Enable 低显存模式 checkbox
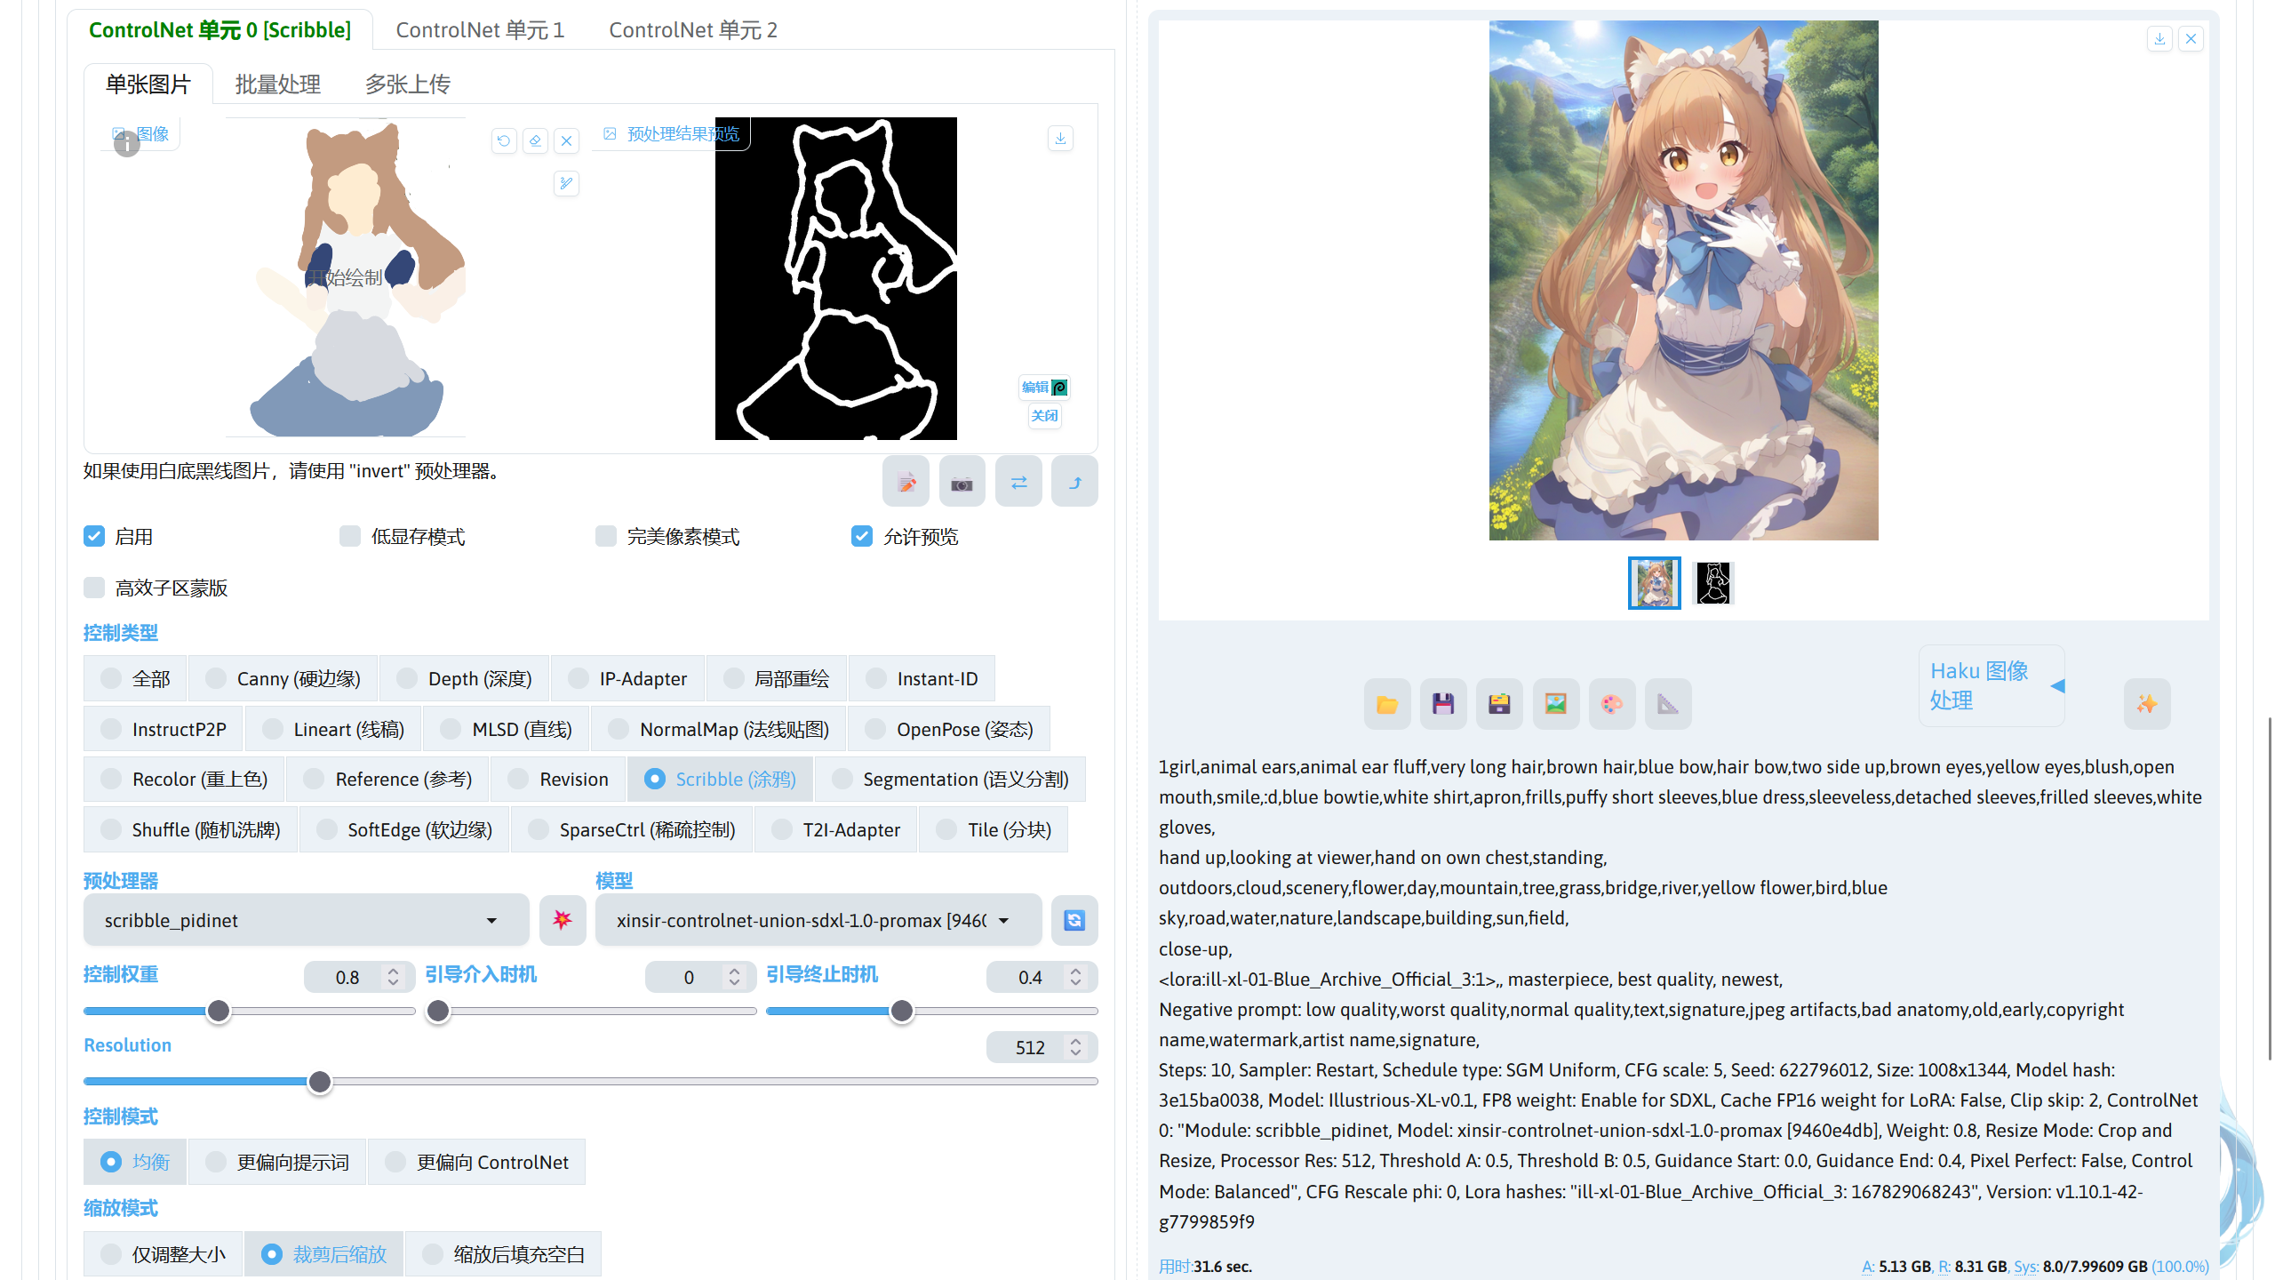The height and width of the screenshot is (1280, 2275). point(350,536)
